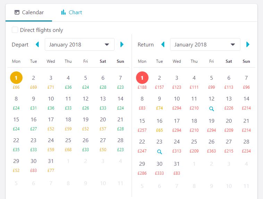Click the calendar icon in Calendar tab
Viewport: 263px width, 199px height.
17,12
